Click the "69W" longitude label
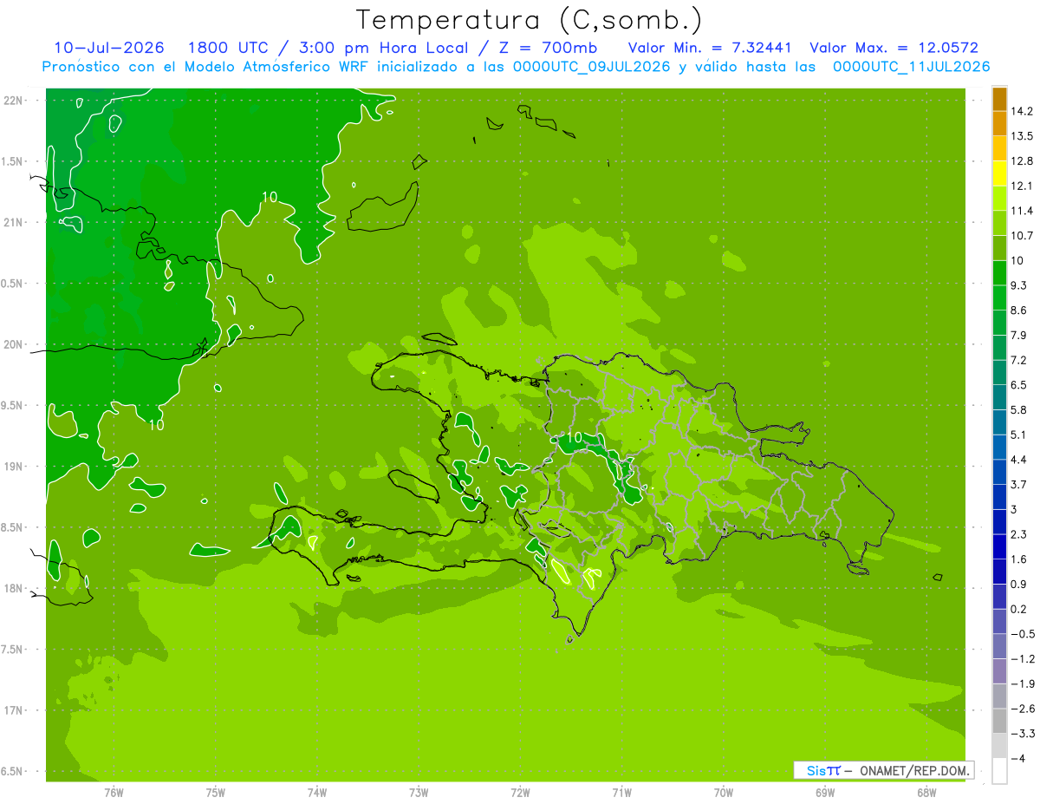The image size is (1040, 804). [x=825, y=793]
